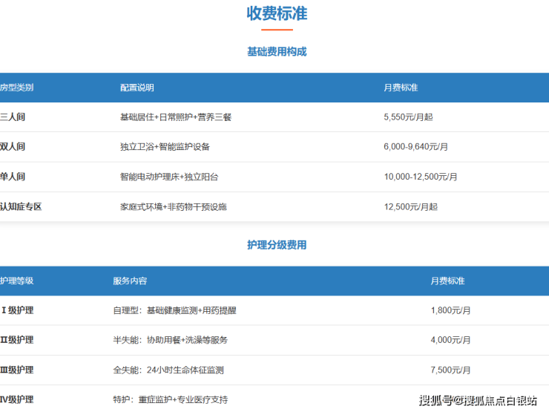
Task: Select the Ⅳ级护理 row label
Action: pyautogui.click(x=17, y=399)
